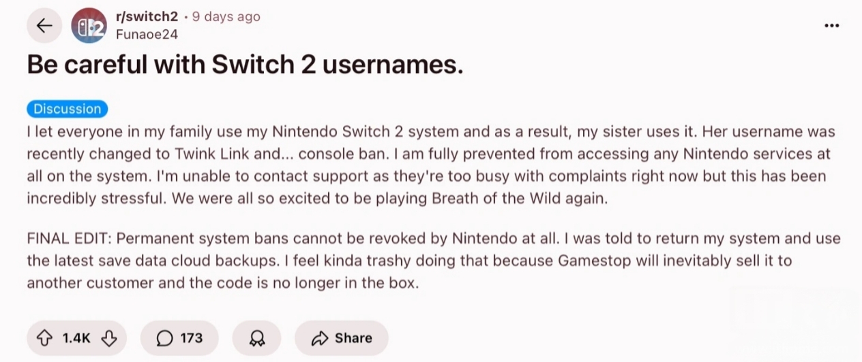This screenshot has height=362, width=862.
Task: Open the r/switch2 community avatar
Action: coord(89,26)
